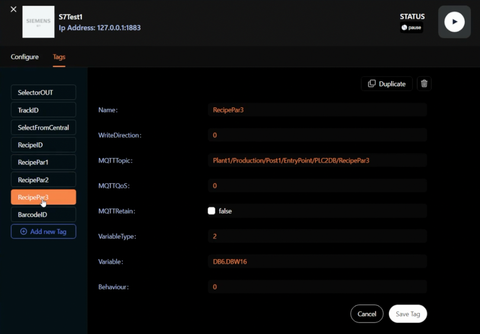480x334 pixels.
Task: Click the Siemens device logo thumbnail
Action: point(38,22)
